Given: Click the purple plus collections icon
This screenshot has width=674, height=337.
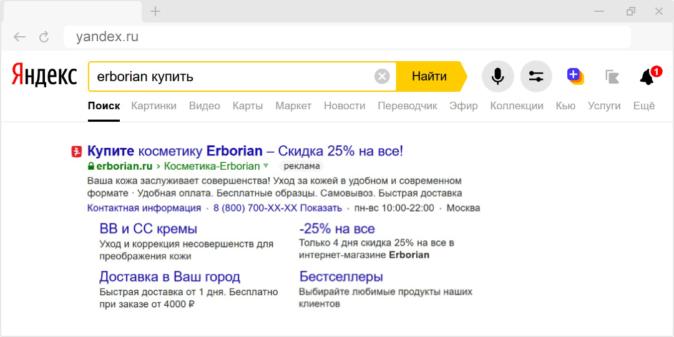Looking at the screenshot, I should pos(575,76).
